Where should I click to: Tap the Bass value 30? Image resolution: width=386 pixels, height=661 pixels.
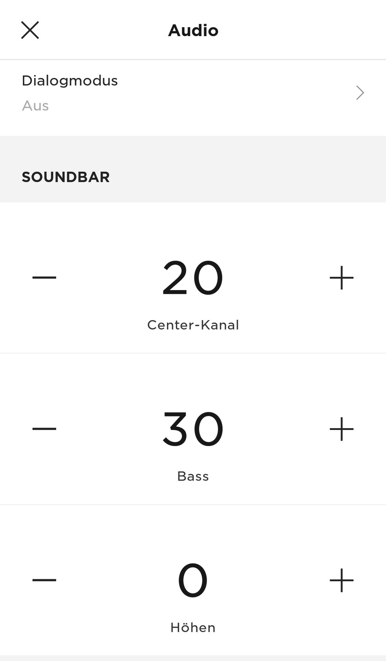click(193, 429)
